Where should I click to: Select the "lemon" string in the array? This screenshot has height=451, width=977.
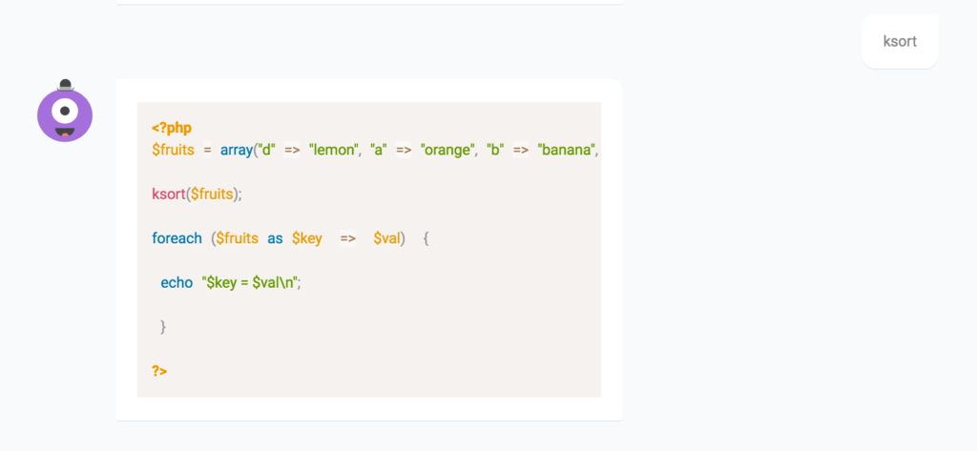(x=333, y=150)
